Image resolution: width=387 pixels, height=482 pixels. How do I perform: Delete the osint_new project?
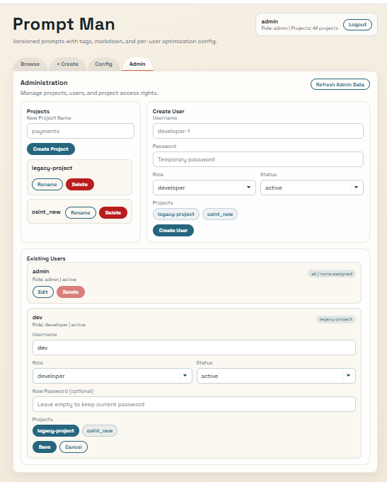tap(113, 213)
